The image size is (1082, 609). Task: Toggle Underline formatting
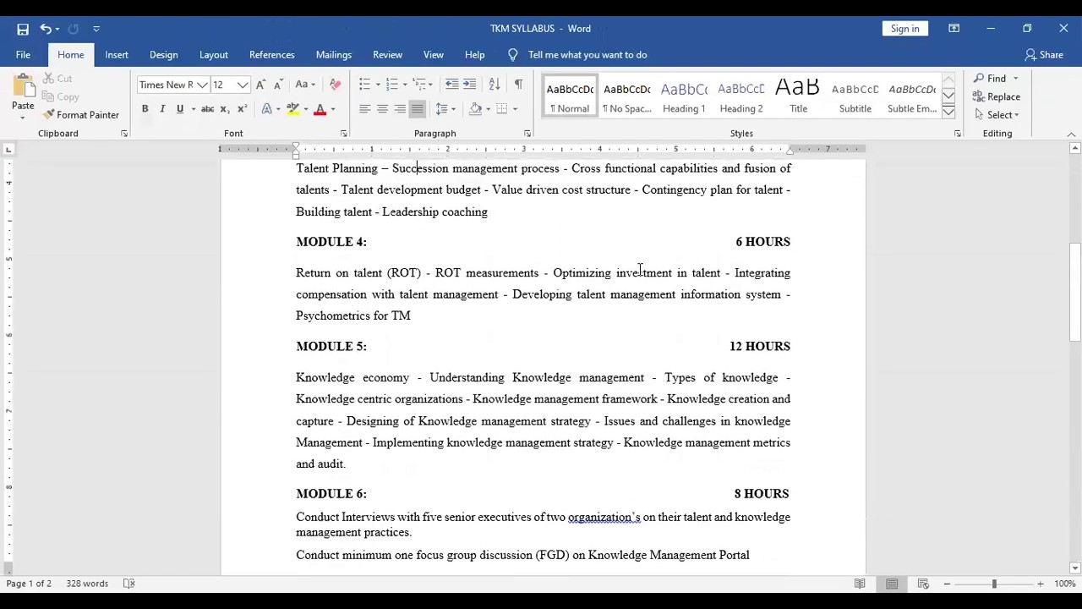click(x=179, y=109)
